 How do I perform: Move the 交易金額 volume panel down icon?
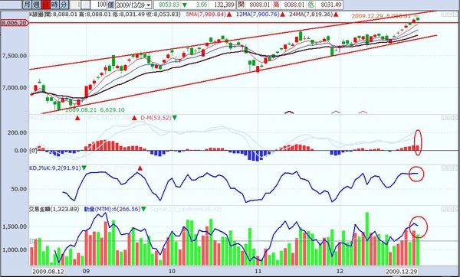(x=444, y=209)
